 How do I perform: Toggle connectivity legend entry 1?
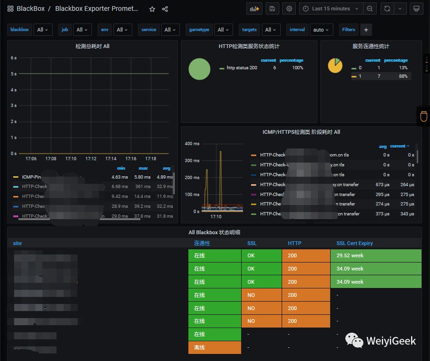pos(360,76)
